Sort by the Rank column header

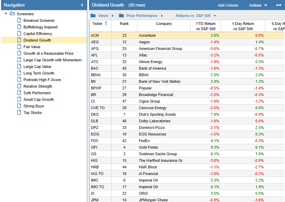(x=124, y=24)
